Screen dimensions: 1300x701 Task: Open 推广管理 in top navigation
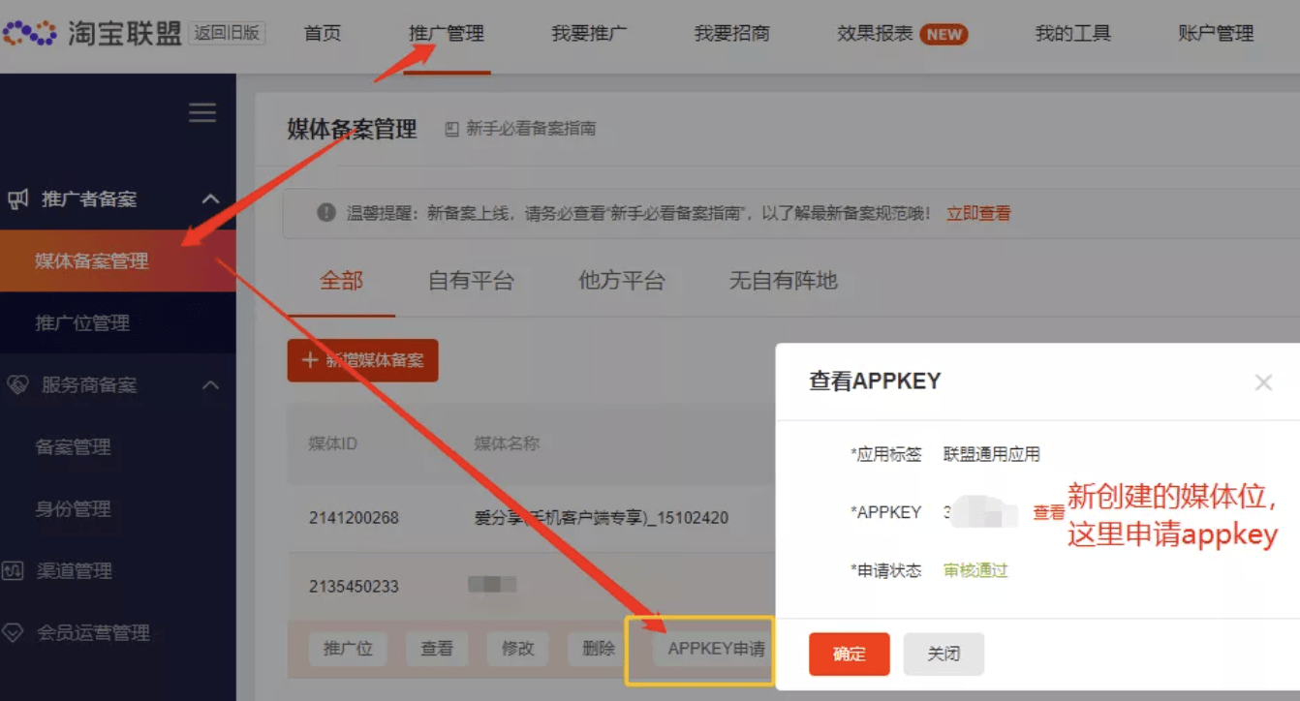pos(447,34)
